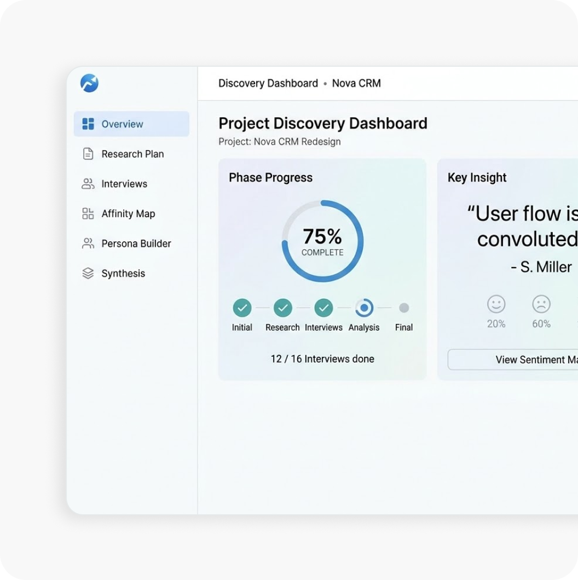The width and height of the screenshot is (578, 580).
Task: Select the Analysis current step marker
Action: (364, 308)
